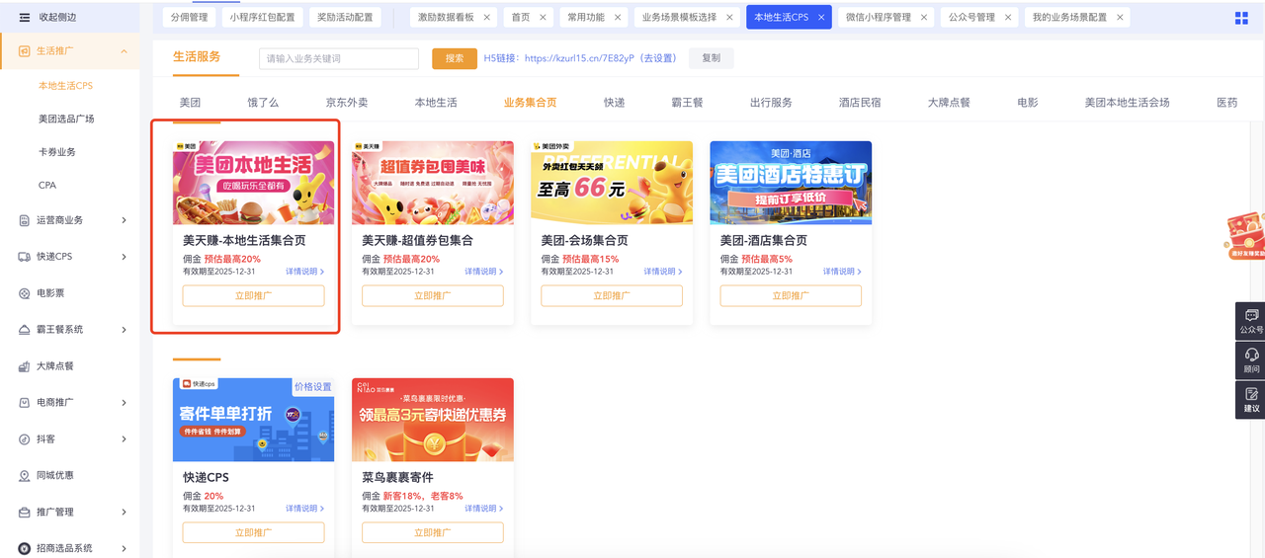Open the grid apps icon at top right
1265x558 pixels.
pos(1242,18)
